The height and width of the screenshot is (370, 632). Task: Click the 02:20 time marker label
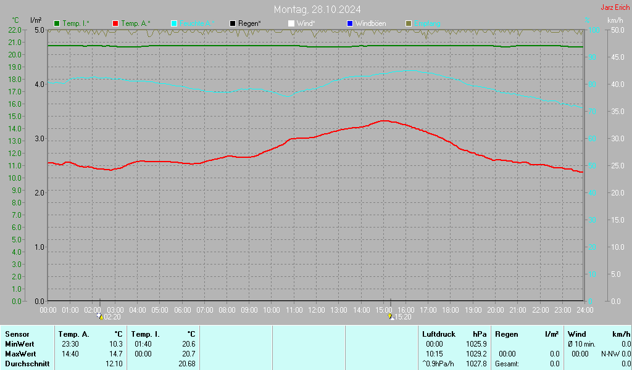tap(112, 317)
